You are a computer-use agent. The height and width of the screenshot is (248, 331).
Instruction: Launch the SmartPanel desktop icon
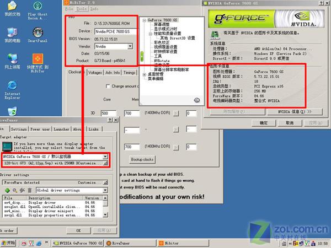click(x=38, y=35)
